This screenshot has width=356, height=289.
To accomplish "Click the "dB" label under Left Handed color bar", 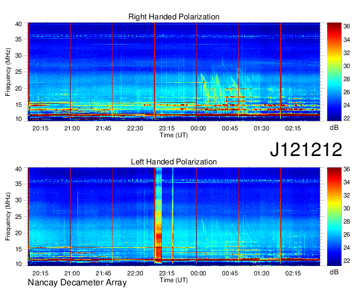I will point(334,272).
